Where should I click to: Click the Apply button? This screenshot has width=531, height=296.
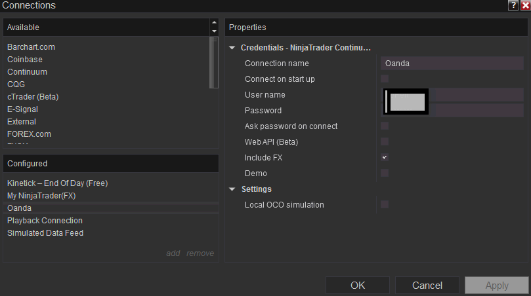[x=497, y=286]
